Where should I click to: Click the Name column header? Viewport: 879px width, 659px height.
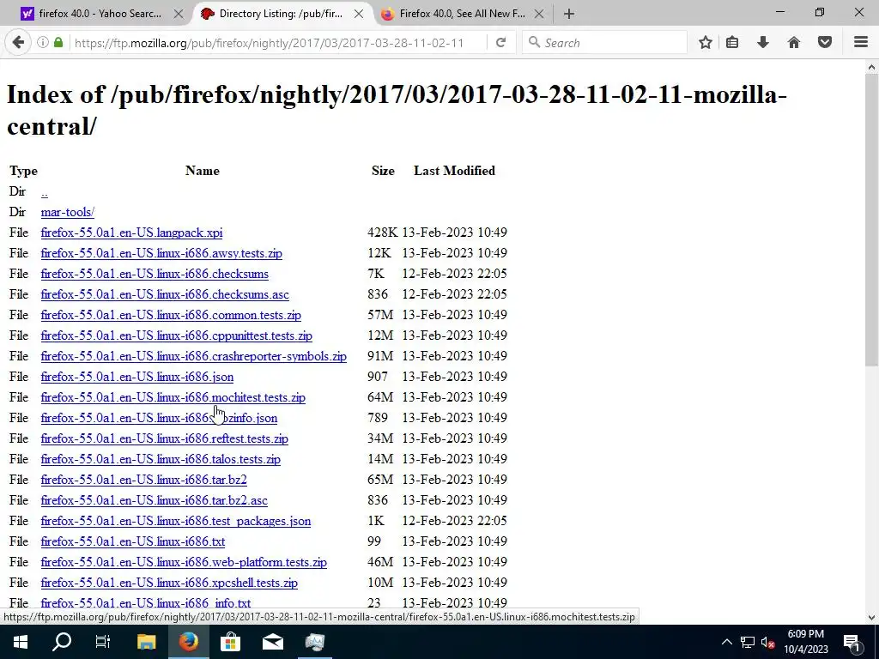[x=203, y=171]
